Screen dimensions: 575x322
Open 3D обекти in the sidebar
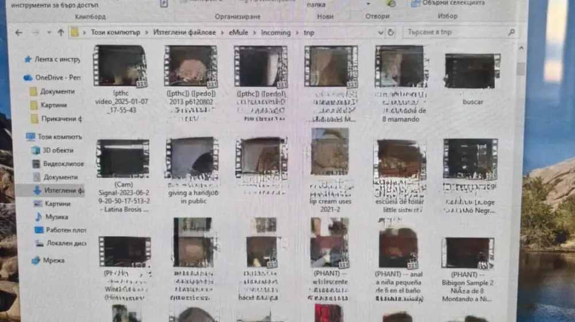click(53, 151)
